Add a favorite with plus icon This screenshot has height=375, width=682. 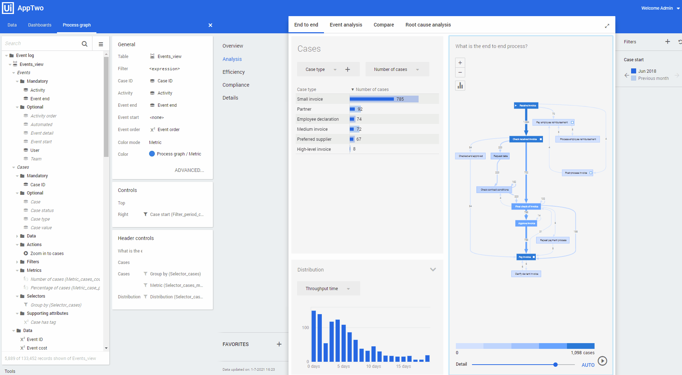(x=279, y=344)
